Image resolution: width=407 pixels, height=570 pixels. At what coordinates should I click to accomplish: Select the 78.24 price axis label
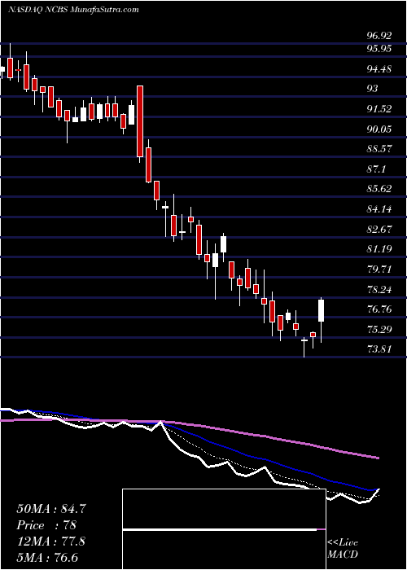pos(379,290)
